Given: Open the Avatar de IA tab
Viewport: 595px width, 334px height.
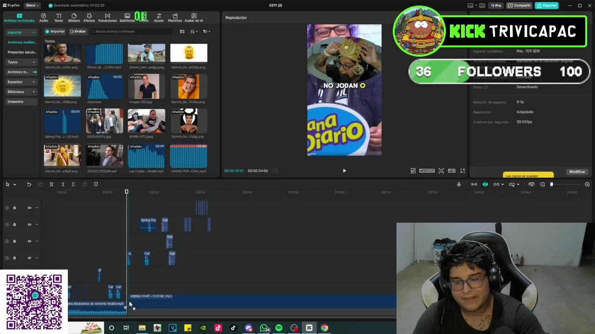Looking at the screenshot, I should 194,18.
